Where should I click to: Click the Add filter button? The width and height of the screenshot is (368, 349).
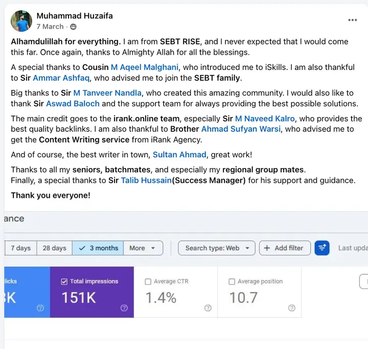(x=285, y=248)
